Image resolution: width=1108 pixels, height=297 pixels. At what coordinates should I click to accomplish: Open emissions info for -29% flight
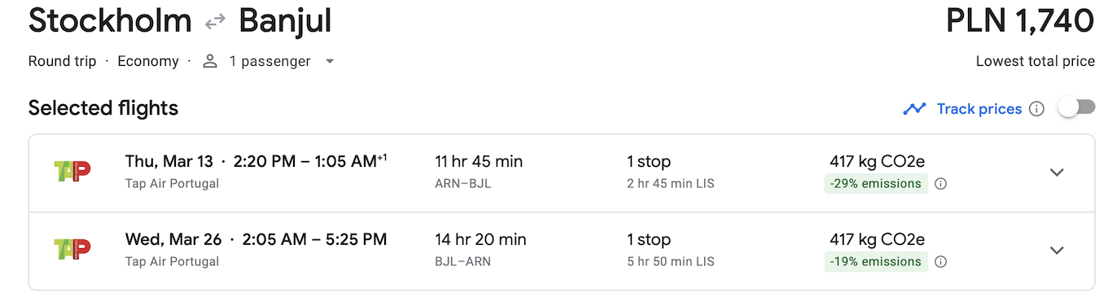point(940,184)
